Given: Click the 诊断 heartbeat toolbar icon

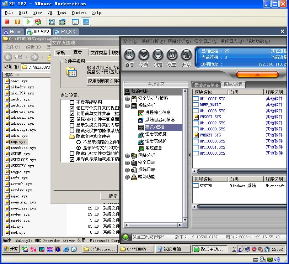Looking at the screenshot, I should [144, 55].
